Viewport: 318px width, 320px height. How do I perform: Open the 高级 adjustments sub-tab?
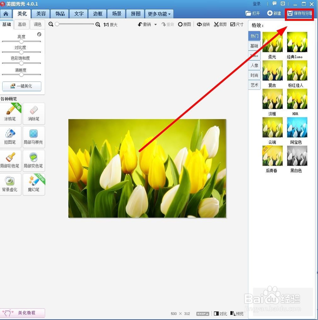22,25
